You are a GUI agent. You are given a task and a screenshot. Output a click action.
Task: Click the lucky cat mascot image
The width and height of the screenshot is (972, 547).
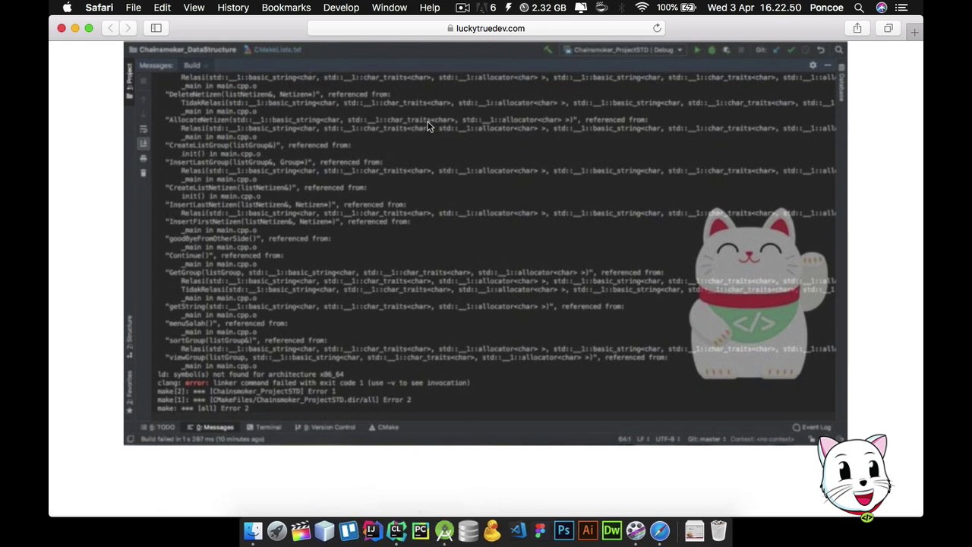pyautogui.click(x=757, y=292)
